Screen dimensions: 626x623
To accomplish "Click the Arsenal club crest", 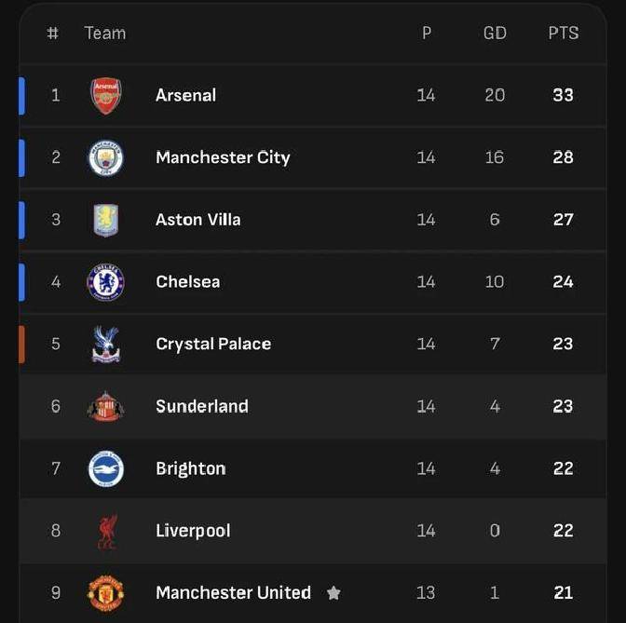I will tap(105, 96).
